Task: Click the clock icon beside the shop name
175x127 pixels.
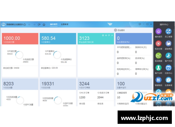Action: [x=24, y=25]
